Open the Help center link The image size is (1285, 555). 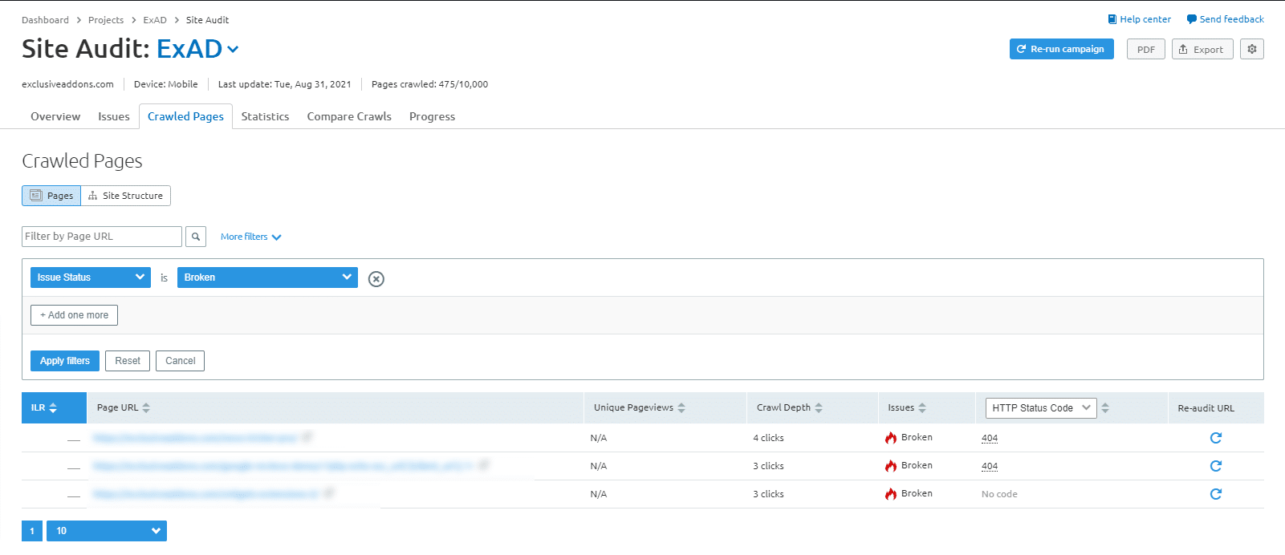(x=1139, y=19)
